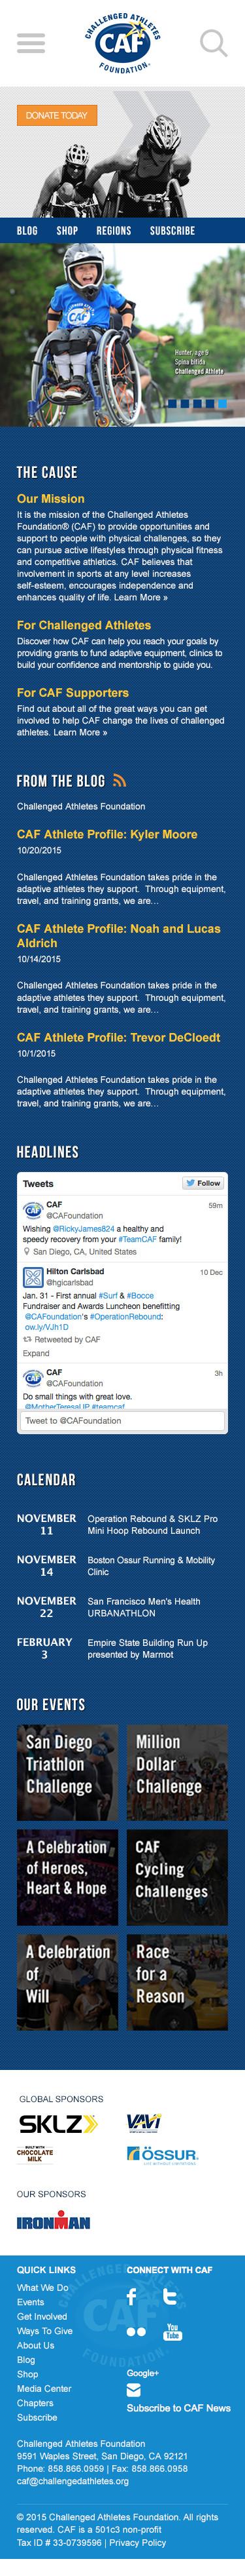Select the last carousel slide indicator

pos(222,404)
